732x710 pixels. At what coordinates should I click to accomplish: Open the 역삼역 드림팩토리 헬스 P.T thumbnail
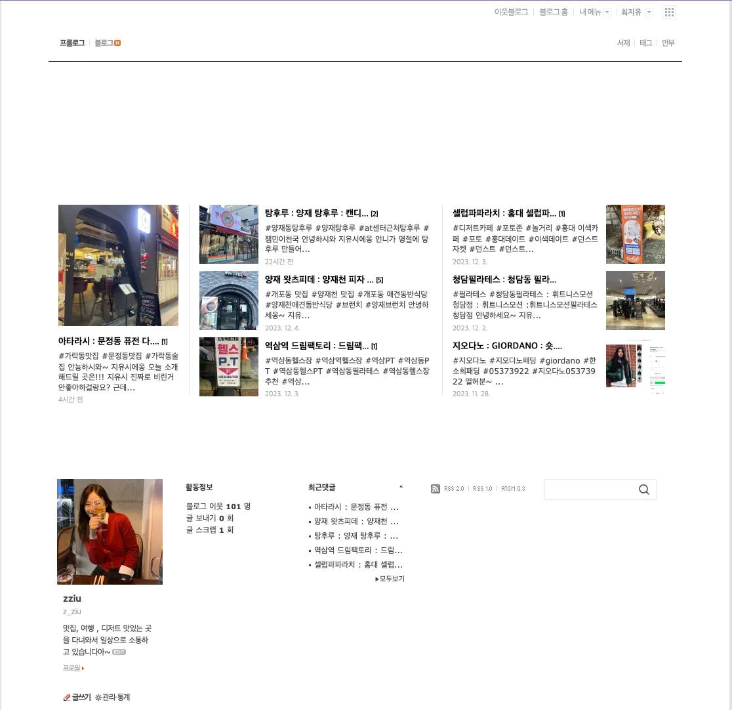[x=229, y=367]
